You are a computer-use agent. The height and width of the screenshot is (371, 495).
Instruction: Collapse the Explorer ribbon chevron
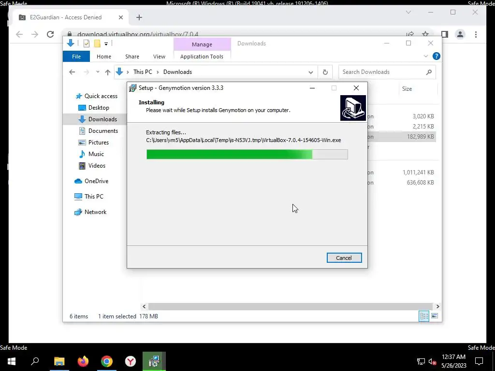pos(426,56)
